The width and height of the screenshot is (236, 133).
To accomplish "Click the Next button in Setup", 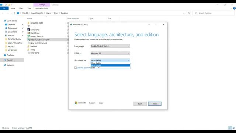I will [x=155, y=103].
